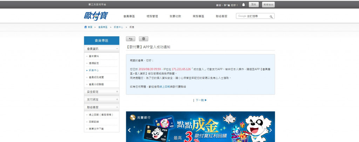Click the back arrow button above message
This screenshot has width=359, height=142.
coord(130,39)
